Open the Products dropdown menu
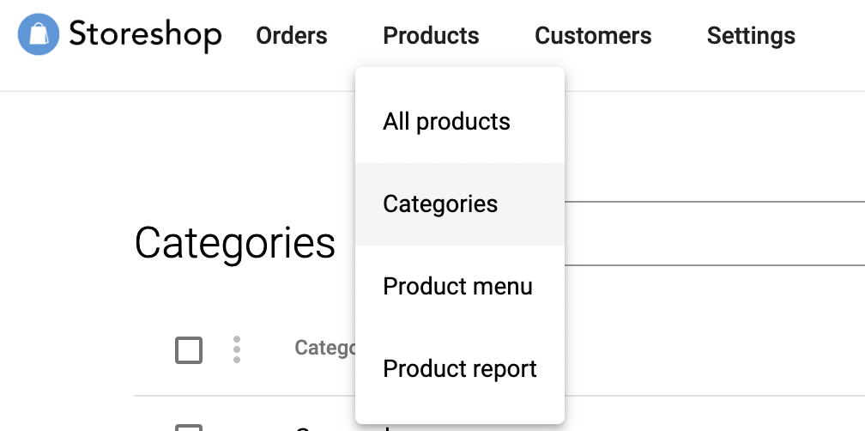This screenshot has height=431, width=865. (431, 36)
